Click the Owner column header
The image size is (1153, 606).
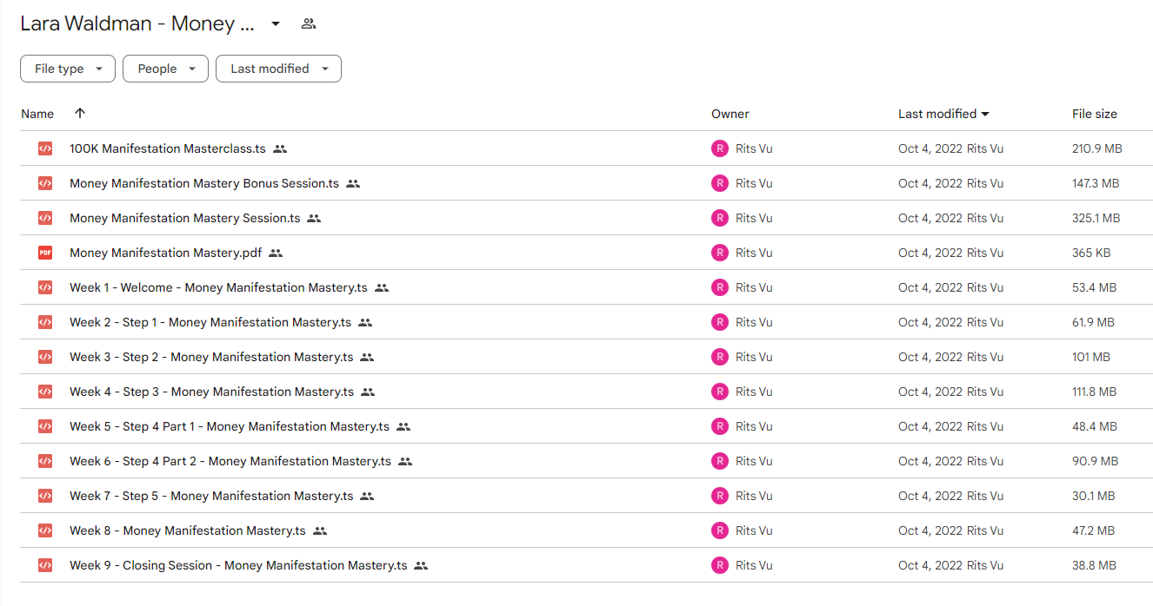click(730, 114)
